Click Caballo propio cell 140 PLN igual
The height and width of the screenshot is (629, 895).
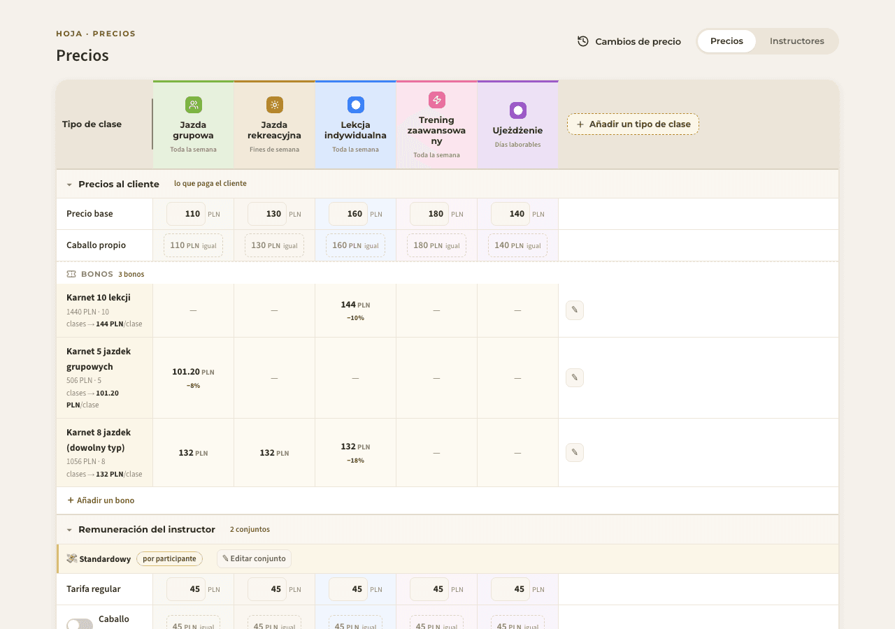click(518, 245)
